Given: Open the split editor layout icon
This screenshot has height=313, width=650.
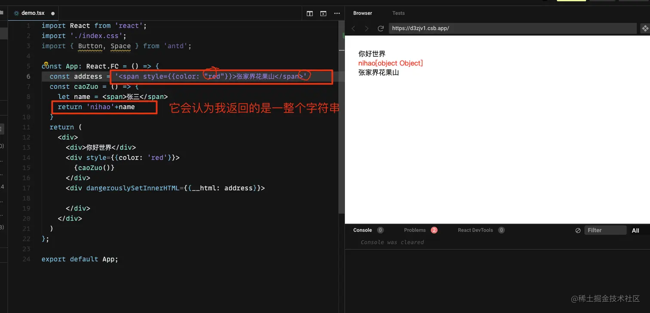Looking at the screenshot, I should pos(310,13).
